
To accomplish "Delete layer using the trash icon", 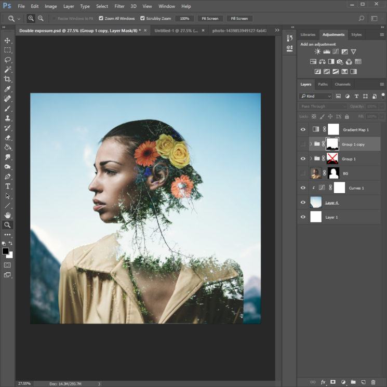I will (373, 382).
